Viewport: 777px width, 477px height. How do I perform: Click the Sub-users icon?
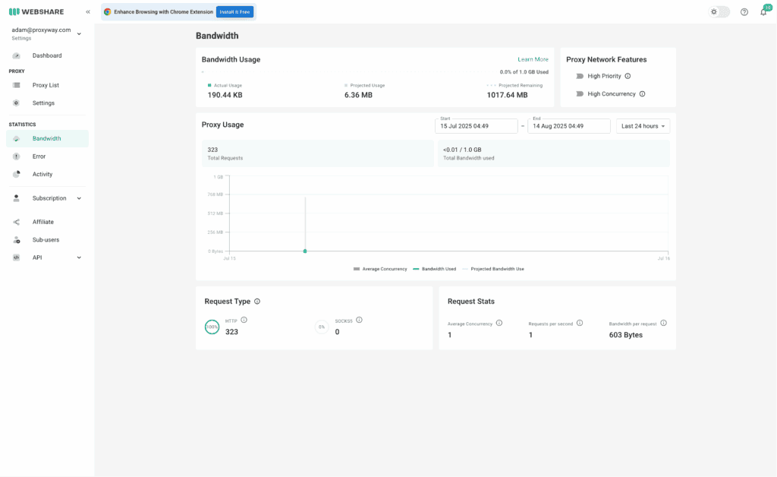click(x=17, y=239)
